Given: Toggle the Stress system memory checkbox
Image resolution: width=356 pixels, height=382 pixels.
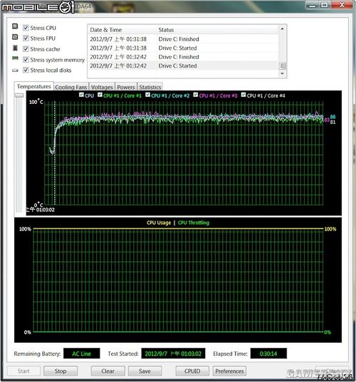Looking at the screenshot, I should (26, 60).
